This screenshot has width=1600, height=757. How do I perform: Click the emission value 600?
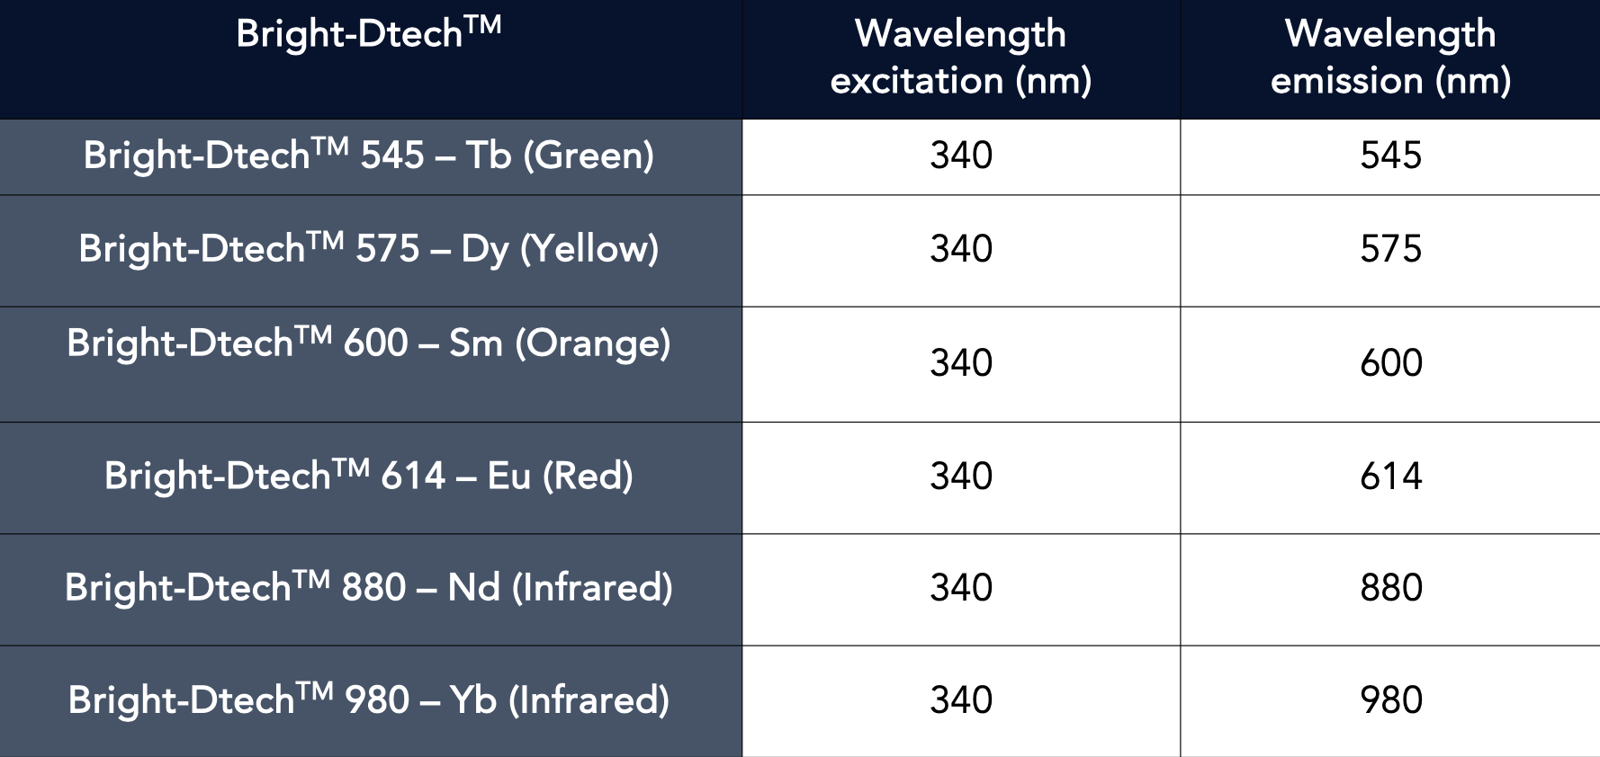tap(1390, 363)
